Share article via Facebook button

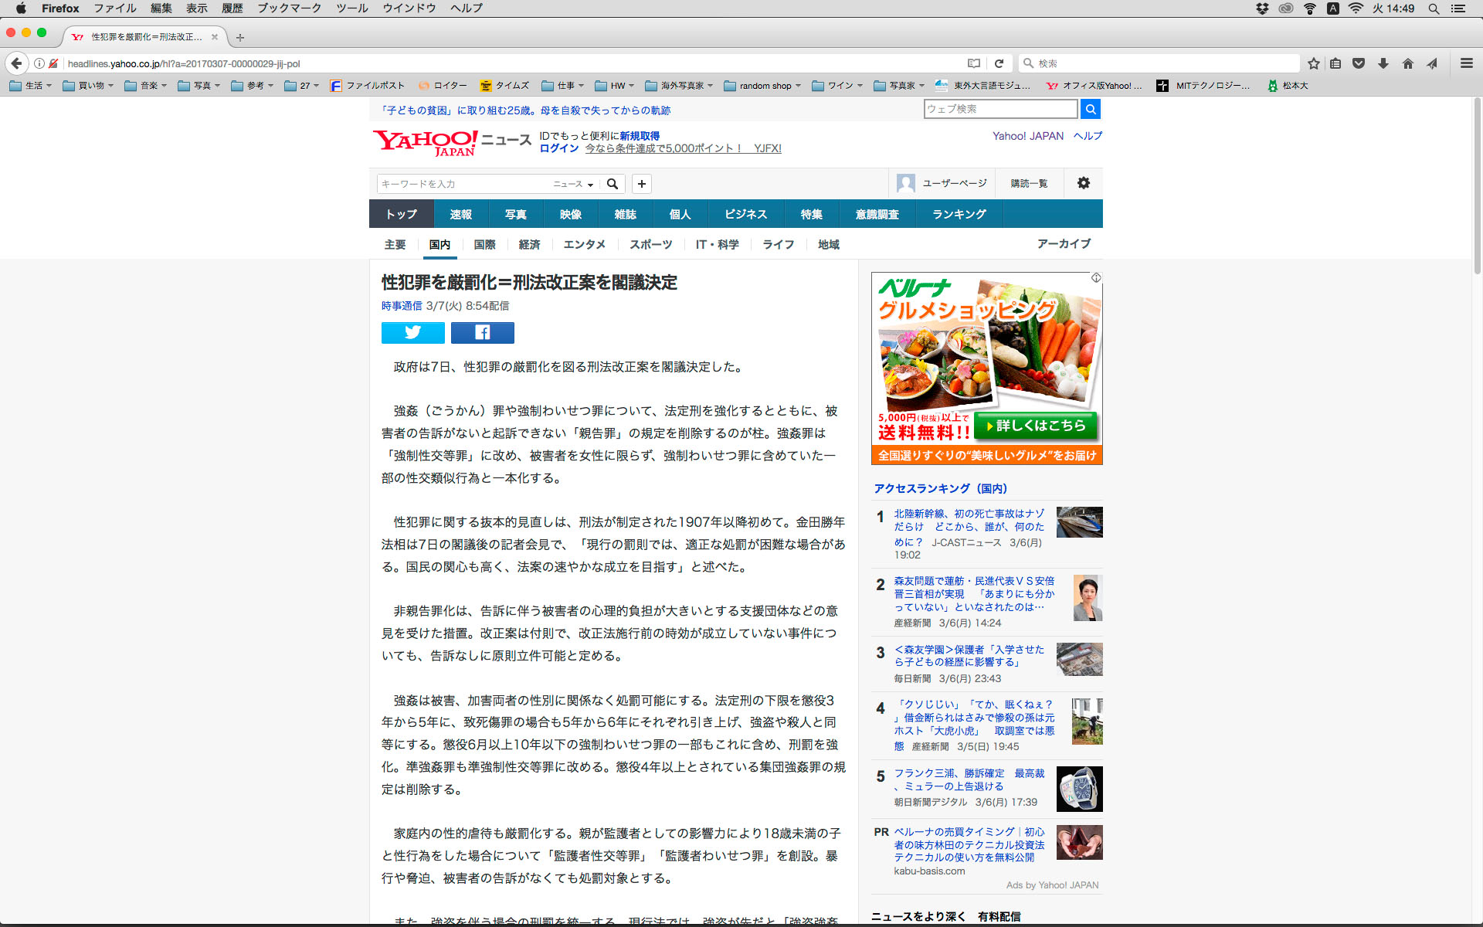[482, 332]
